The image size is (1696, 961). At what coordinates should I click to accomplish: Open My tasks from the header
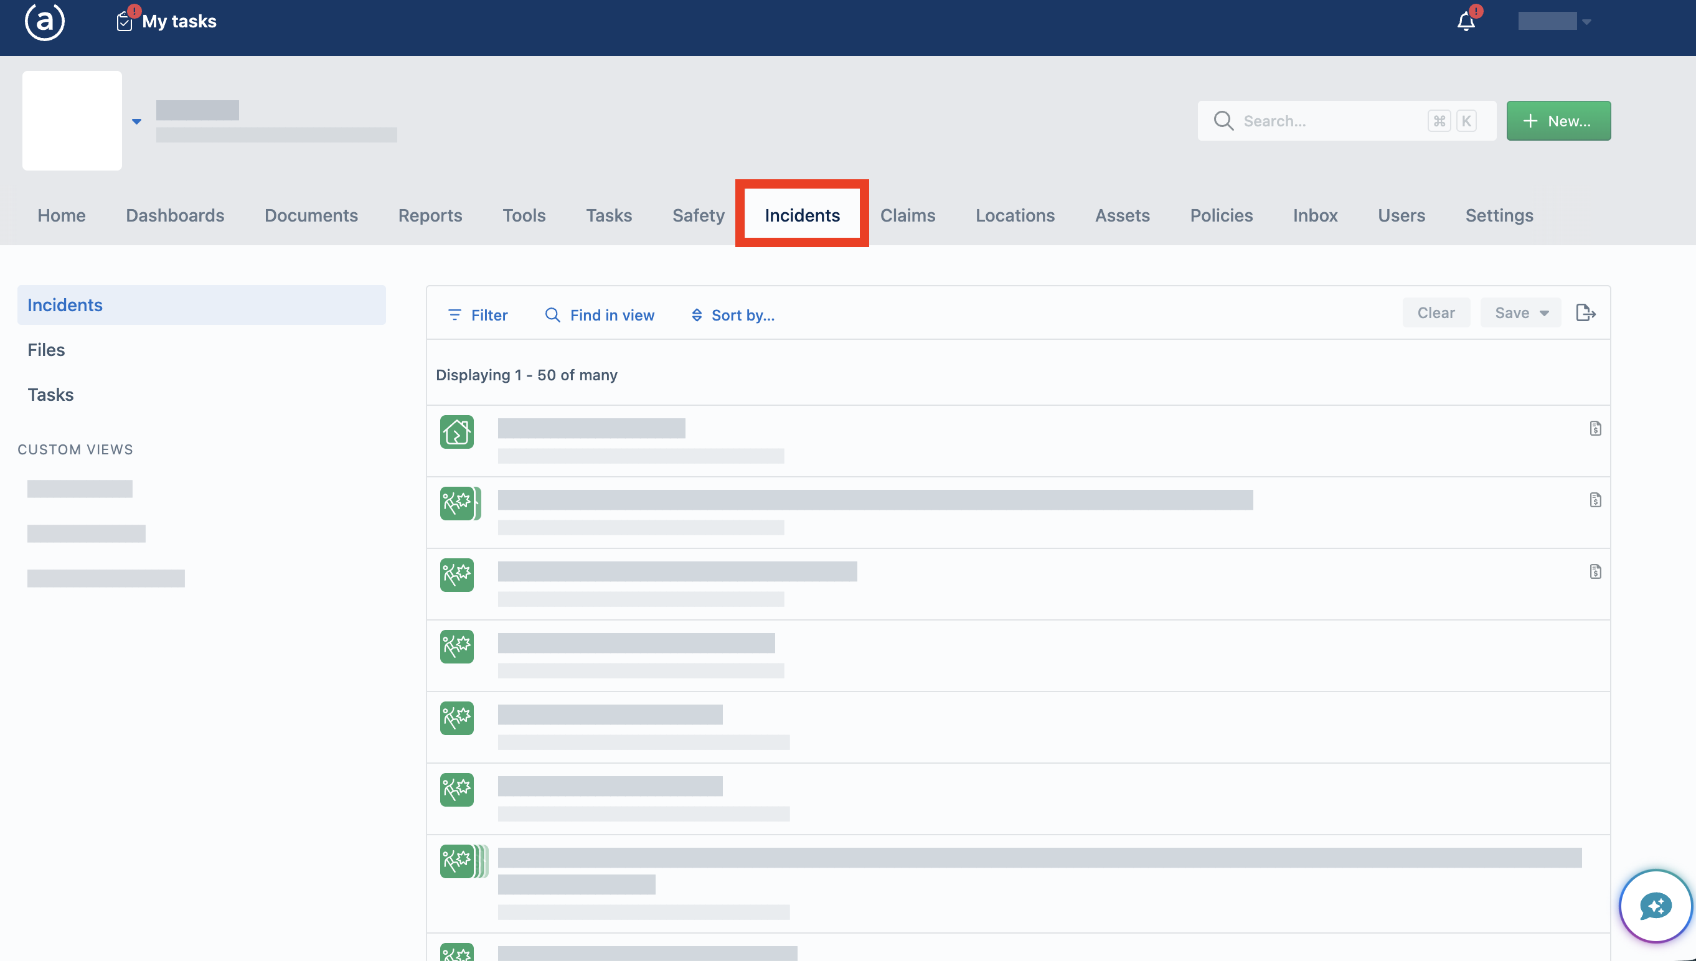click(x=166, y=21)
